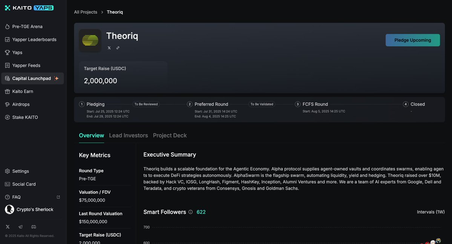The width and height of the screenshot is (452, 244).
Task: Open Theoriq's website link icon
Action: (118, 48)
